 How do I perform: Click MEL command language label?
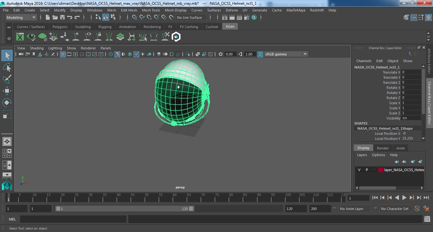click(12, 219)
